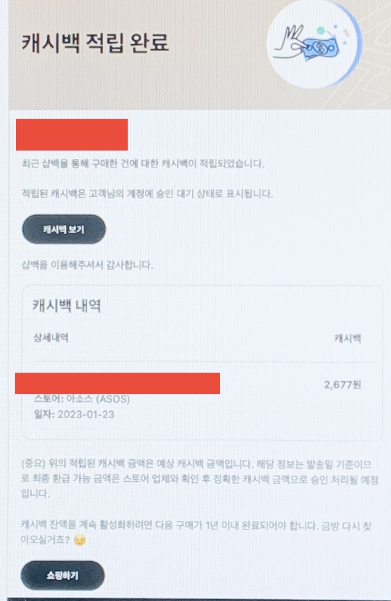
Task: Click the red redacted block in details
Action: 117,383
